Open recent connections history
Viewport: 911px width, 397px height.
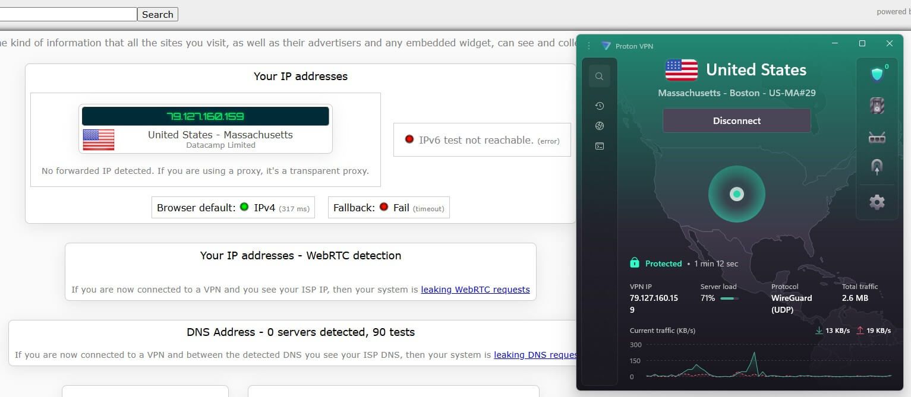[x=599, y=106]
